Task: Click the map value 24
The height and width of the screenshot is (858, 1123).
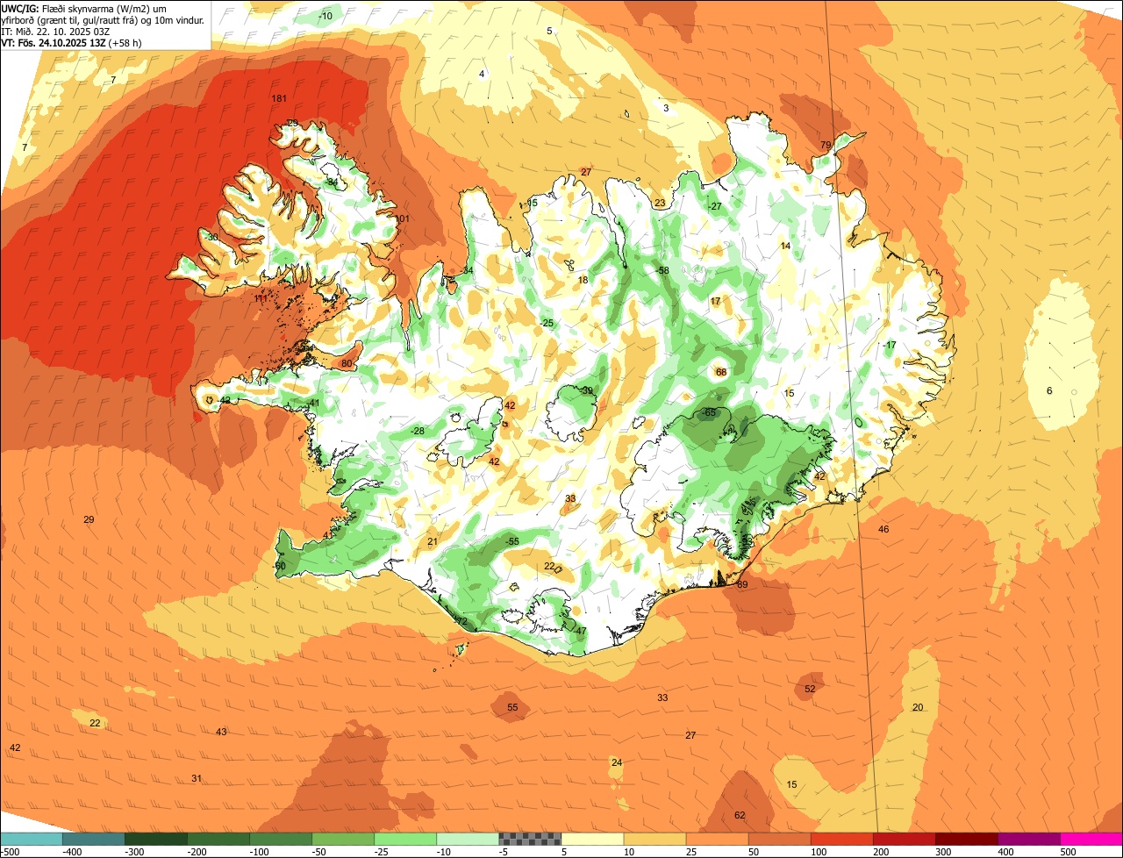Action: click(x=617, y=762)
